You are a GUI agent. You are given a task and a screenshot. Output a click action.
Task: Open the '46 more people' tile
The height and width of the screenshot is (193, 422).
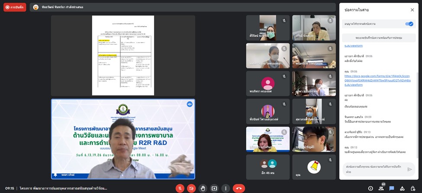click(268, 167)
